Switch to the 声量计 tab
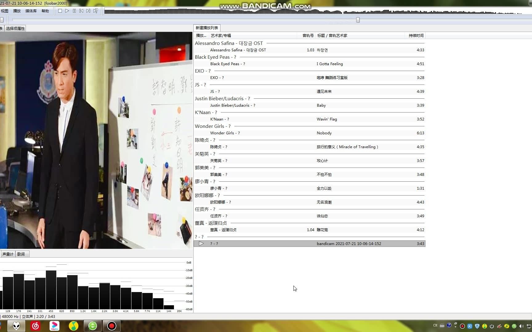This screenshot has width=532, height=332. point(8,254)
